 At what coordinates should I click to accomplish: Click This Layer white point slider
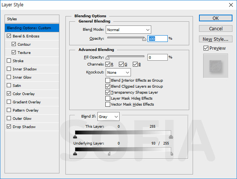(x=171, y=137)
